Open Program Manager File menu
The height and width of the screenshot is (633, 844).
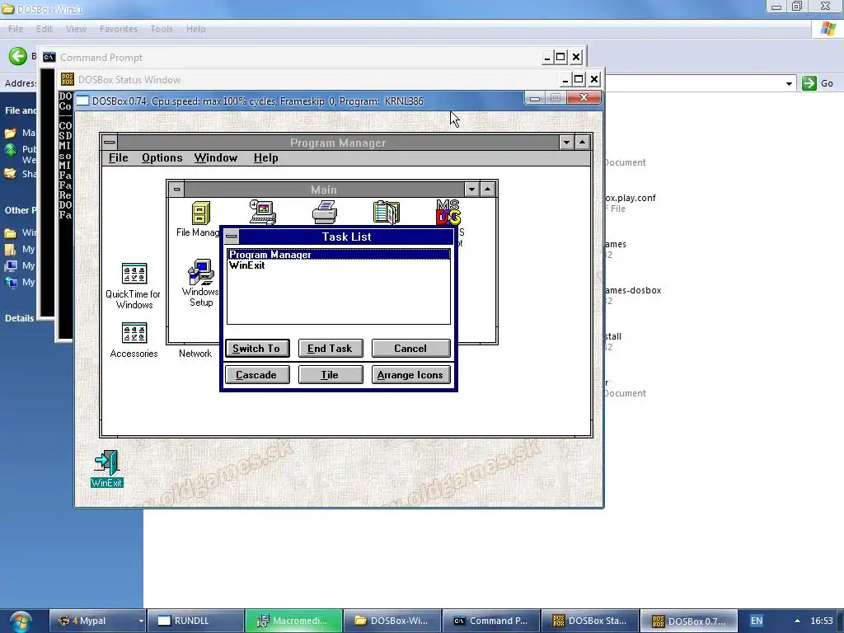[x=119, y=157]
